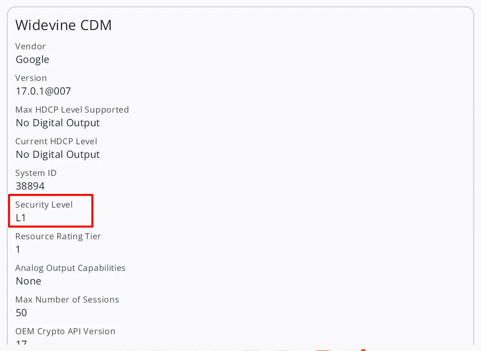Select the Resource Rating Tier label
481x351 pixels.
click(58, 236)
